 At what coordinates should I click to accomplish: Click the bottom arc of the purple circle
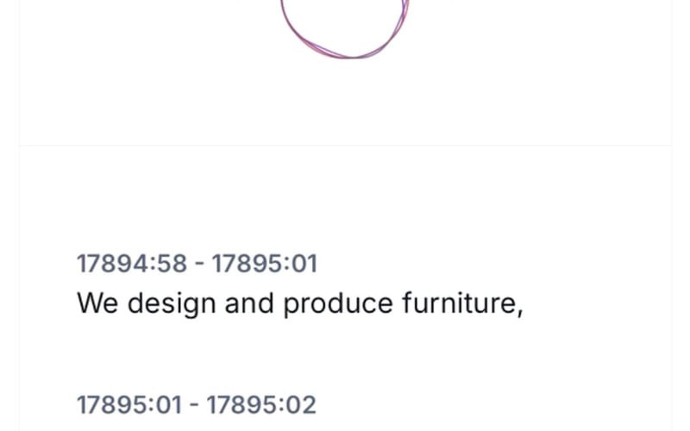pyautogui.click(x=350, y=56)
